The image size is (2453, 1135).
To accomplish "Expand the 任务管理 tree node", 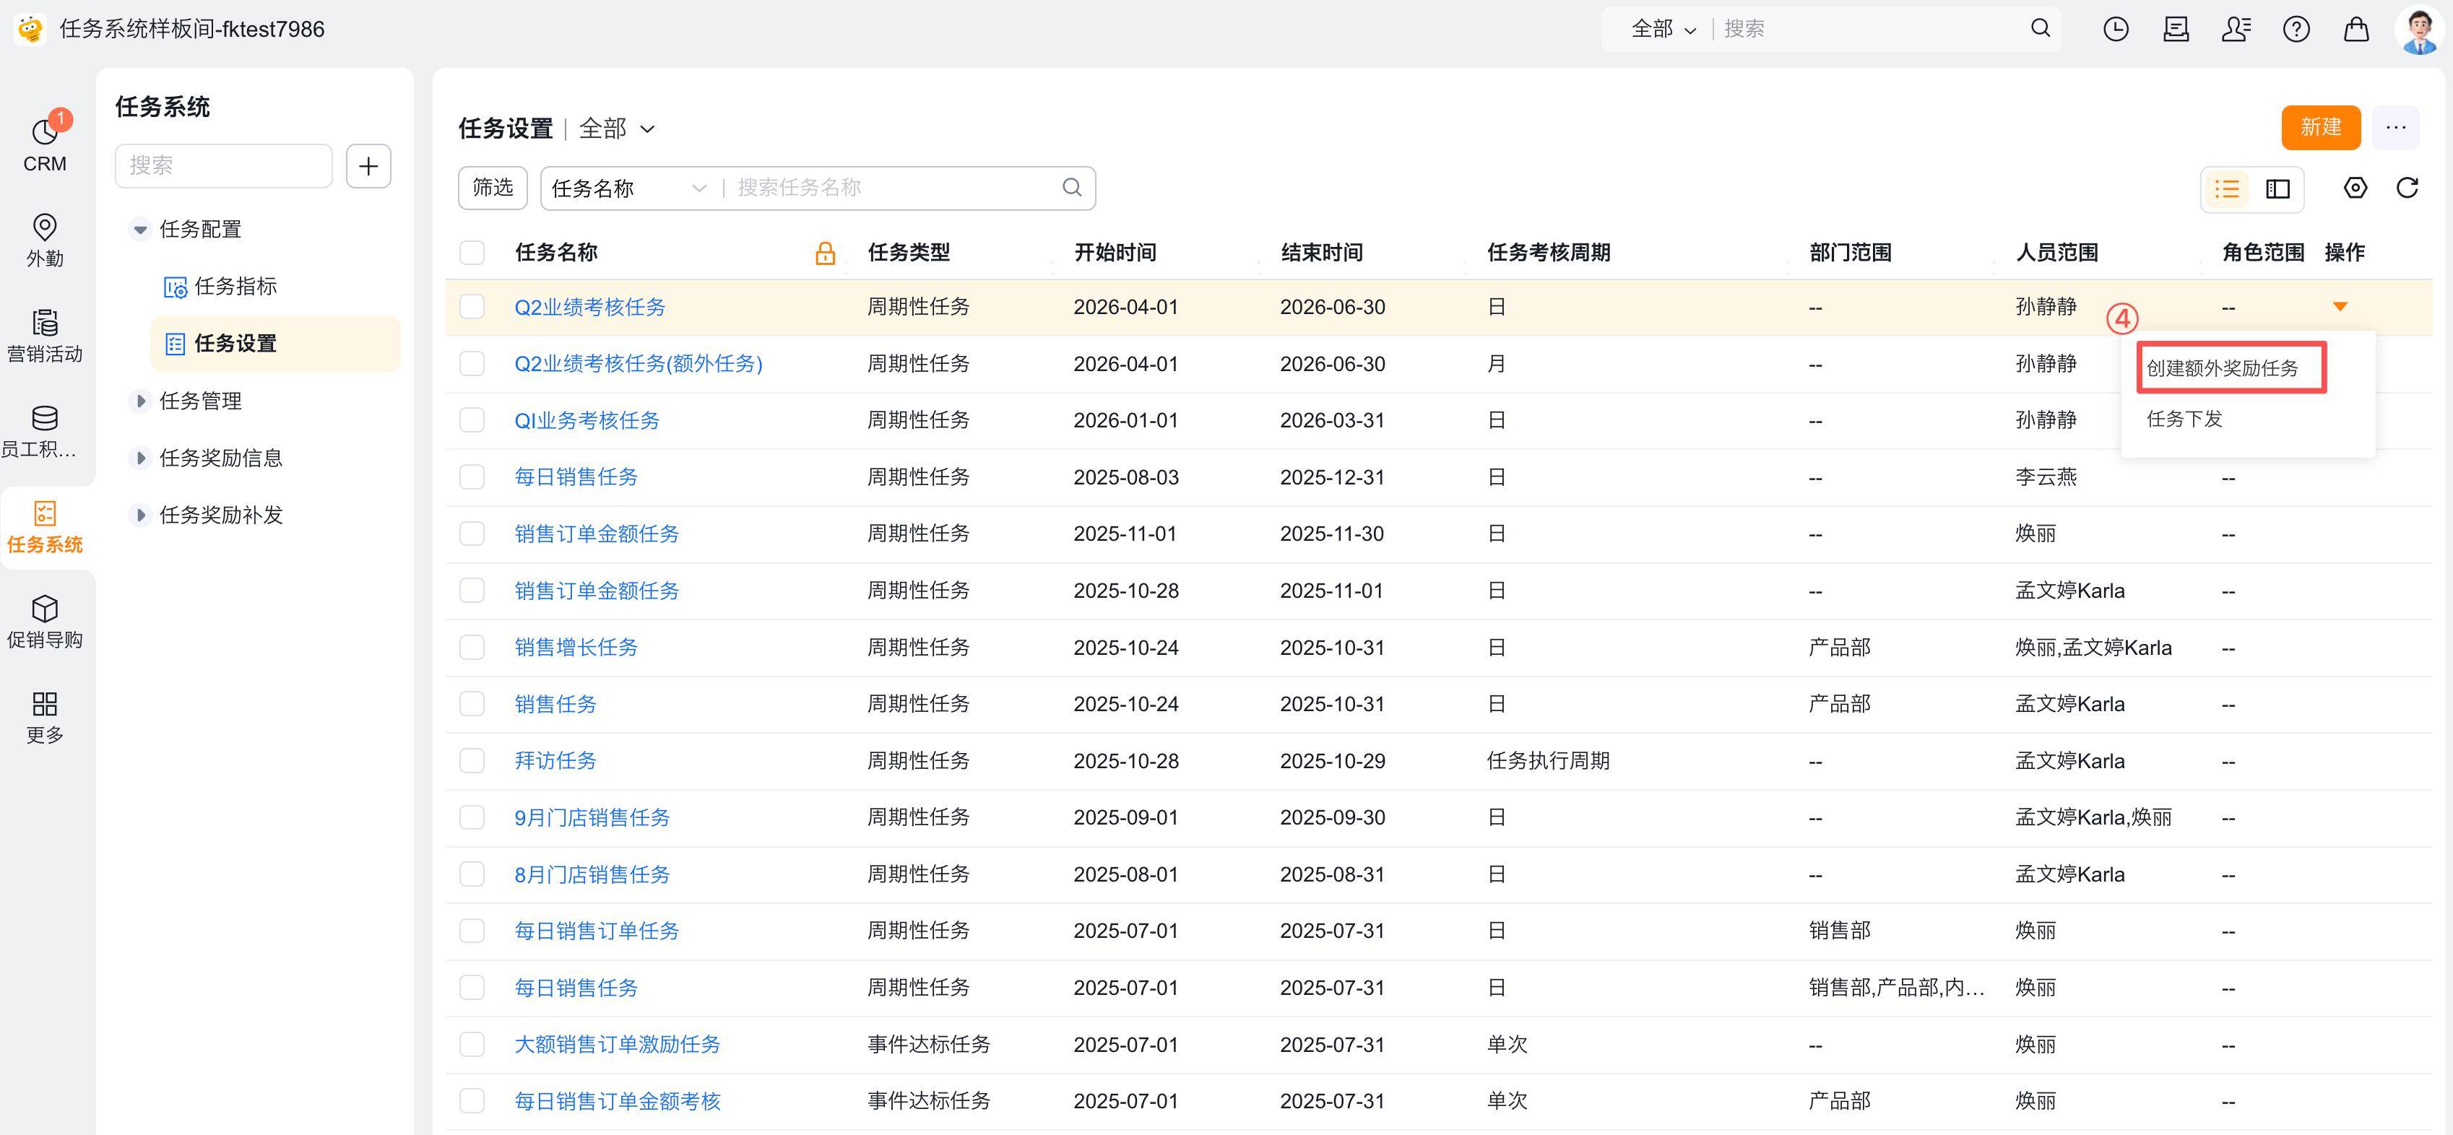I will tap(141, 401).
